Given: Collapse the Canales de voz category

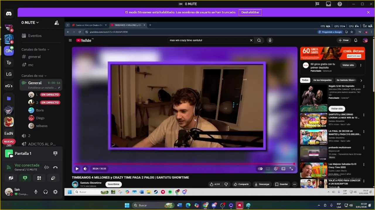Looking at the screenshot, I should tap(34, 76).
